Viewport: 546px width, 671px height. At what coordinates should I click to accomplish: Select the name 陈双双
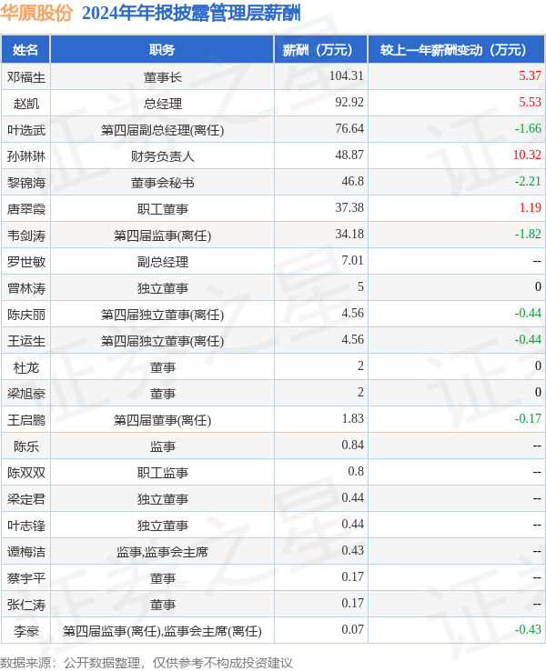26,474
